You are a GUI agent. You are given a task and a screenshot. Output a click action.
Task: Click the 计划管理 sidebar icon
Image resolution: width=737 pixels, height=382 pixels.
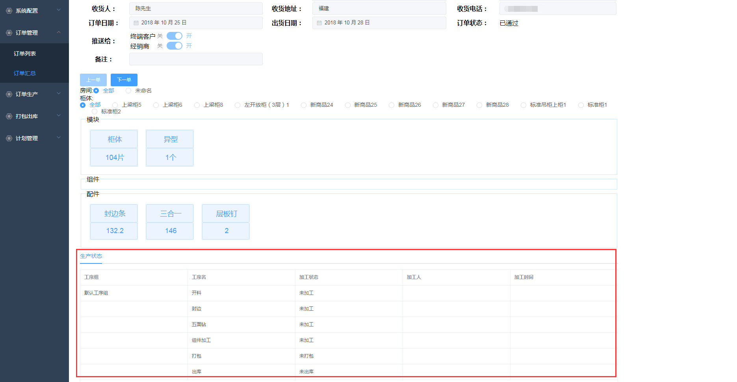click(x=9, y=138)
